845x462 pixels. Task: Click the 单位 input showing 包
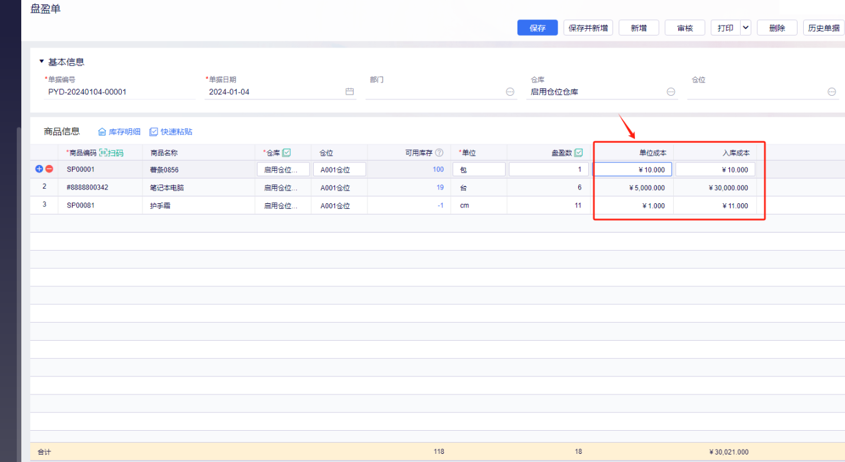click(479, 169)
